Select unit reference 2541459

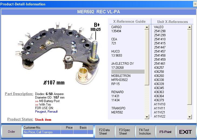pyautogui.click(x=160, y=60)
